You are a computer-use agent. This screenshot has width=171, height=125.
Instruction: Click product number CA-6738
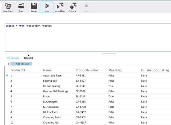pyautogui.click(x=81, y=107)
